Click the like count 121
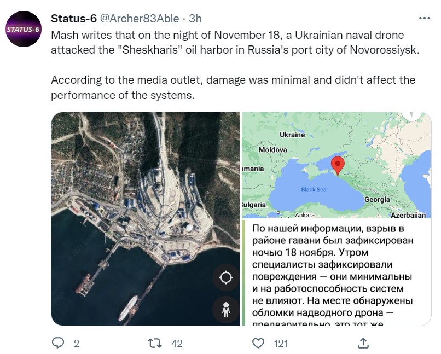This screenshot has width=441, height=354. click(x=281, y=343)
